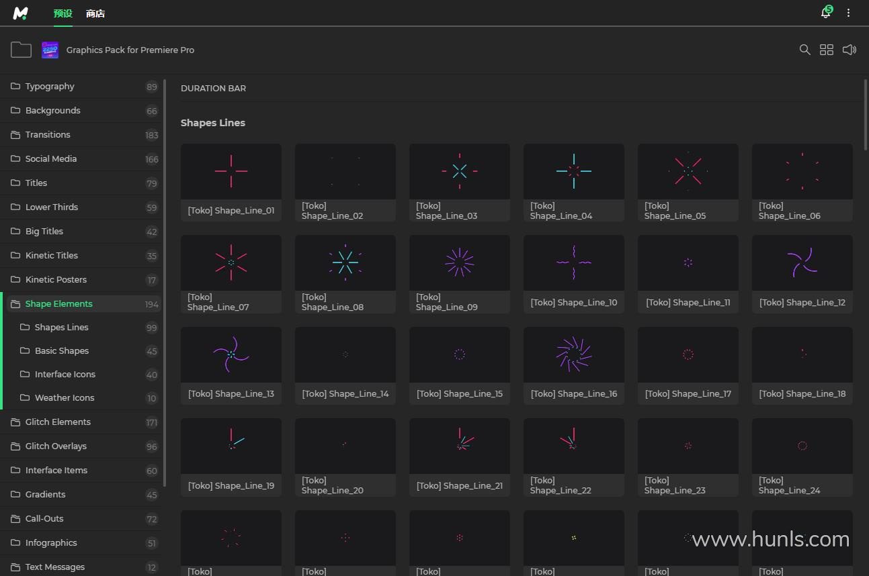Open the 商店 tab
This screenshot has height=576, width=869.
pos(95,13)
